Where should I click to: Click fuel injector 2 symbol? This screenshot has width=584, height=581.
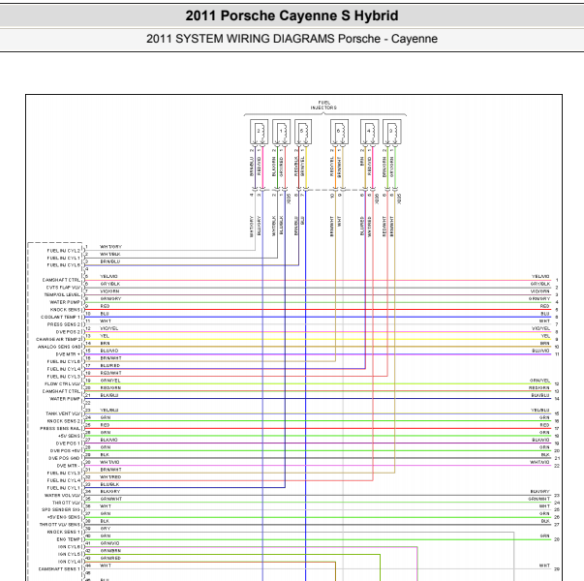[x=259, y=132]
